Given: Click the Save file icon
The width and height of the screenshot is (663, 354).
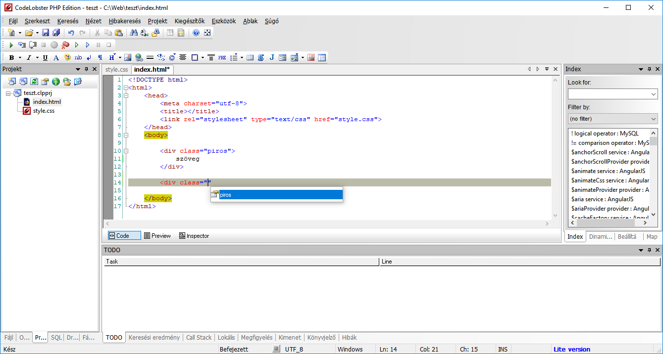Looking at the screenshot, I should click(46, 33).
